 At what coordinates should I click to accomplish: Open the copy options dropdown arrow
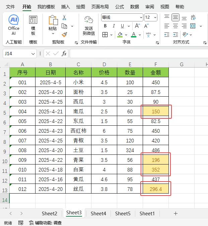pos(72,26)
